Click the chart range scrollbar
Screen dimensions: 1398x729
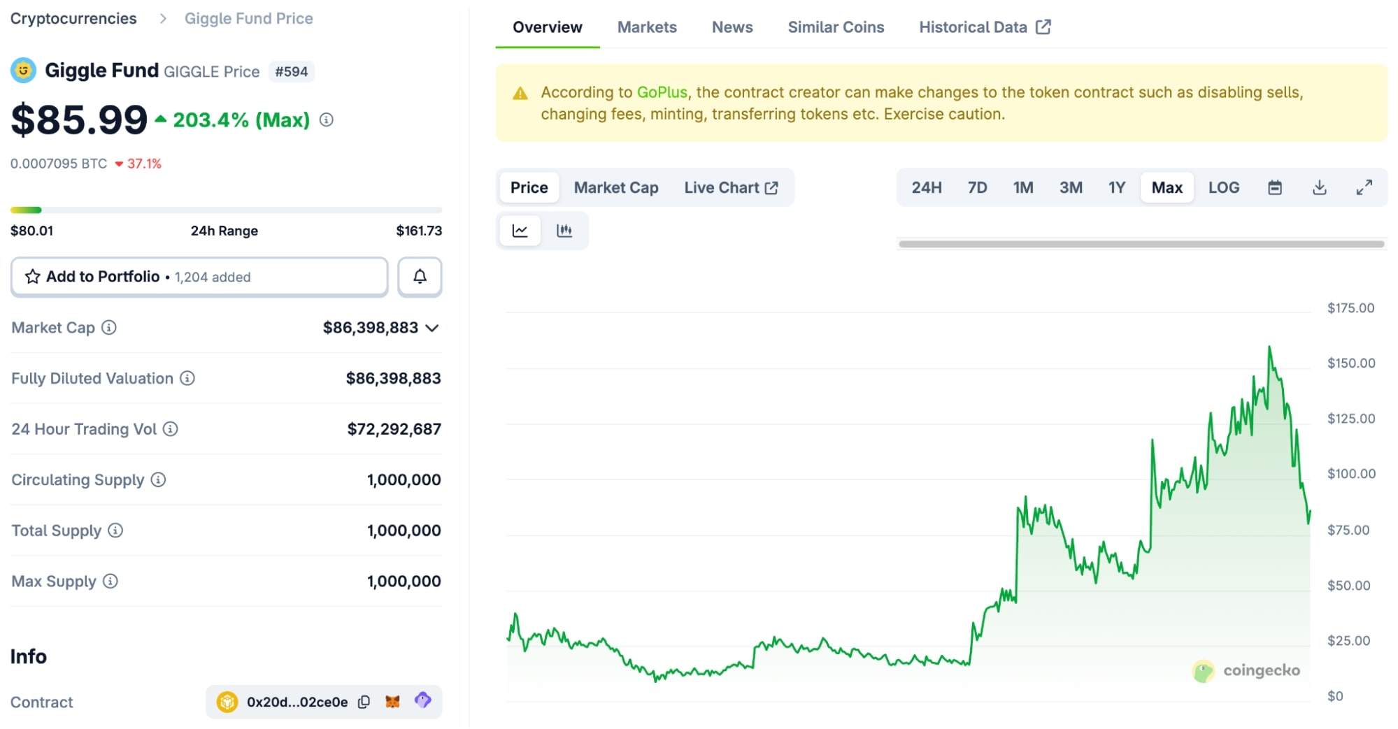click(1141, 244)
